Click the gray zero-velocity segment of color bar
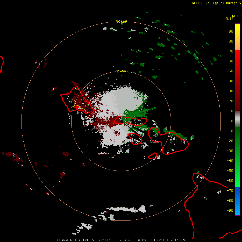Screen dimensions: 242x242 [237, 119]
